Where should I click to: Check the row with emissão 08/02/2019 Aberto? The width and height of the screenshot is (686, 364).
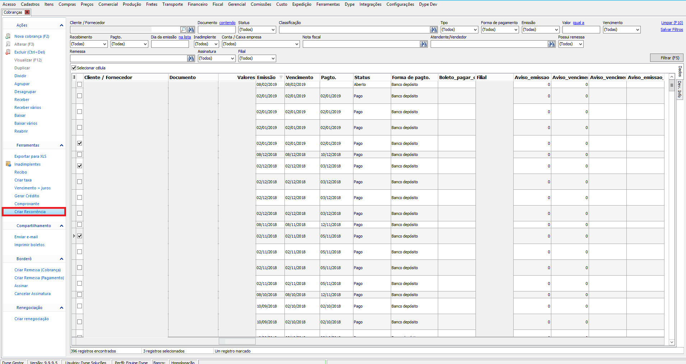point(80,84)
